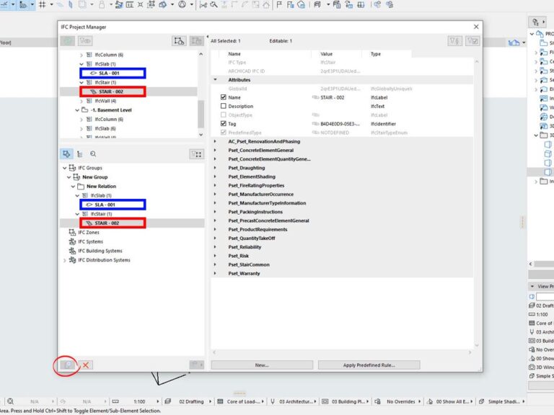Expand IfcWall (4) tree node
Image resolution: width=554 pixels, height=415 pixels.
pyautogui.click(x=82, y=101)
